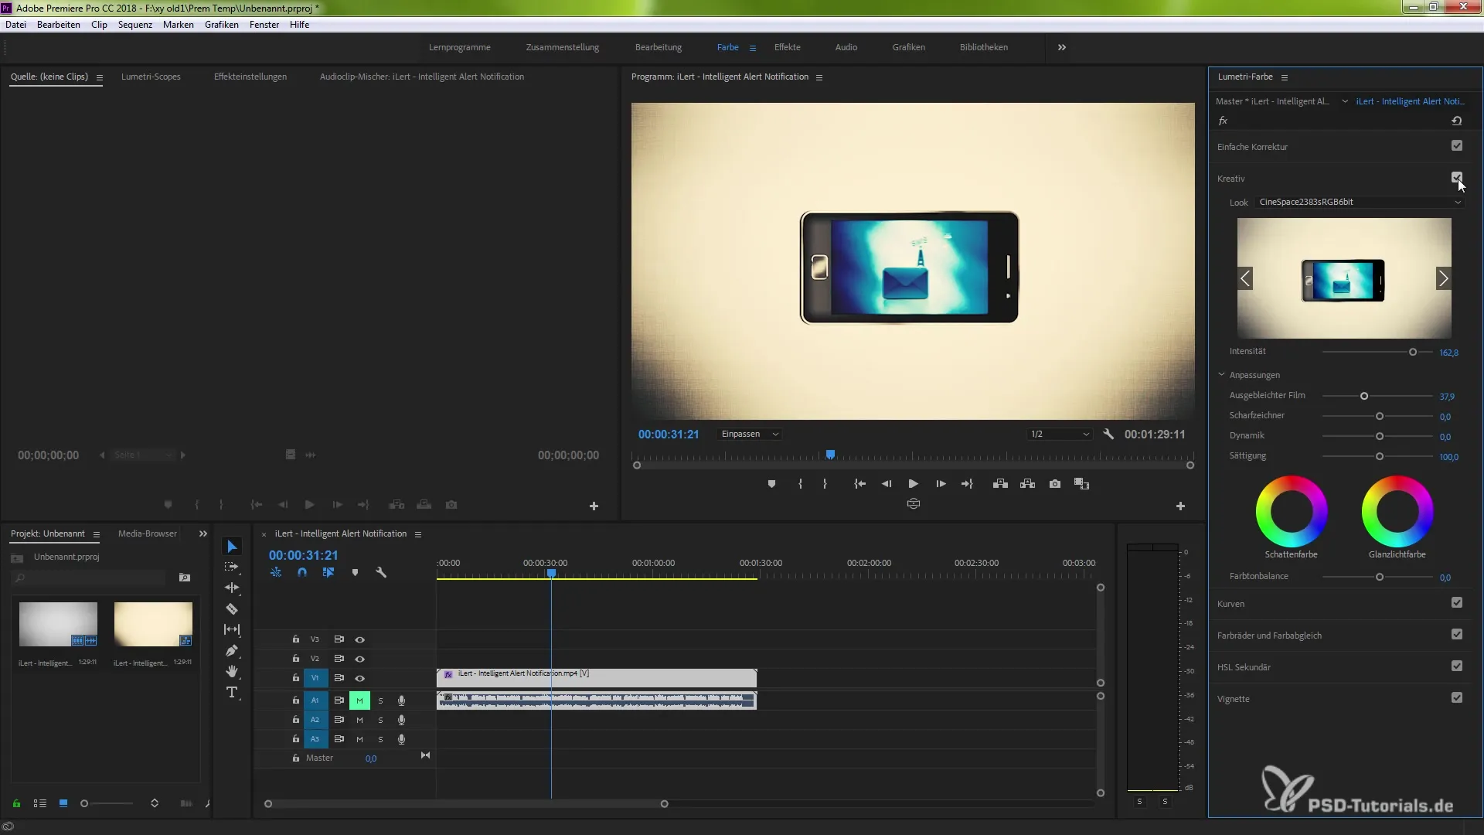This screenshot has width=1484, height=835.
Task: Go to In point in program monitor
Action: (859, 484)
